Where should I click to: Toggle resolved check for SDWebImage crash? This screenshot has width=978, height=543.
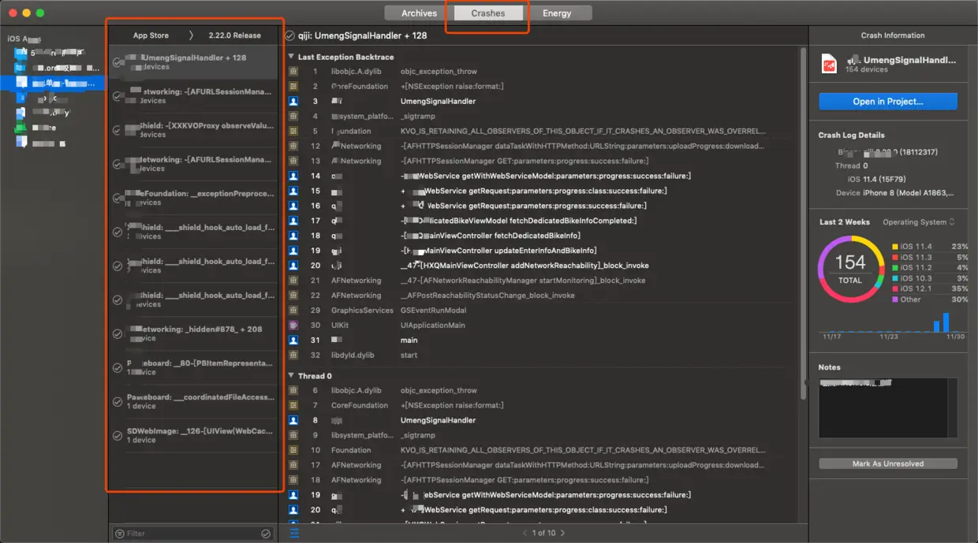118,435
